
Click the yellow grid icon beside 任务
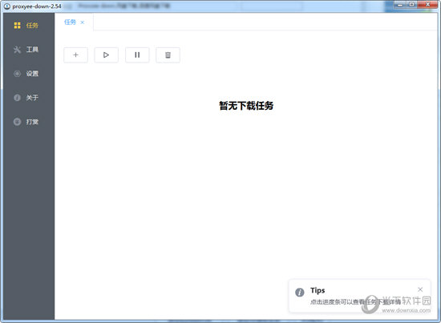pyautogui.click(x=17, y=26)
